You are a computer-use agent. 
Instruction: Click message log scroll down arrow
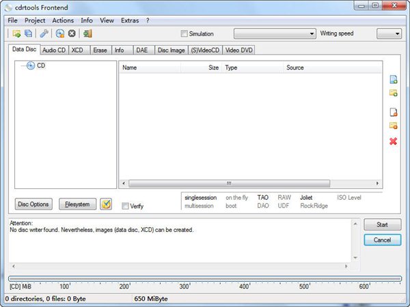[x=355, y=258]
